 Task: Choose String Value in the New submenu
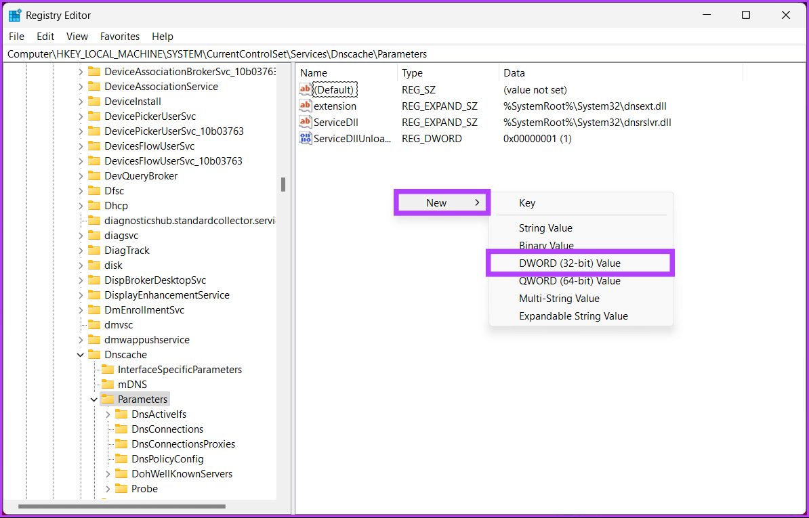click(581, 228)
